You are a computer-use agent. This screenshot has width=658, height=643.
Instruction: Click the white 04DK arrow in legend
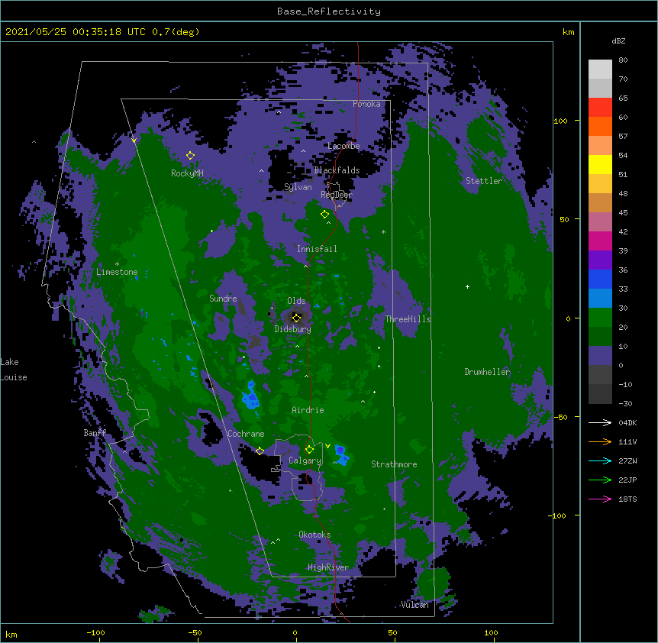tap(600, 422)
